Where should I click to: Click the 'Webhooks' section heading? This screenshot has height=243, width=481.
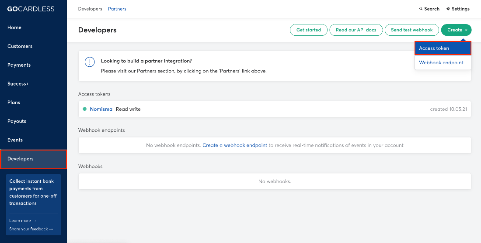click(90, 166)
